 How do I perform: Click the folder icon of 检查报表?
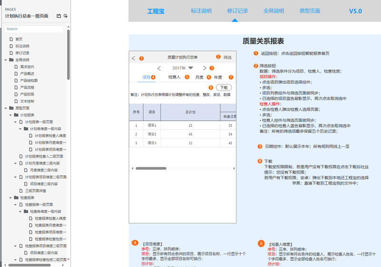click(16, 197)
